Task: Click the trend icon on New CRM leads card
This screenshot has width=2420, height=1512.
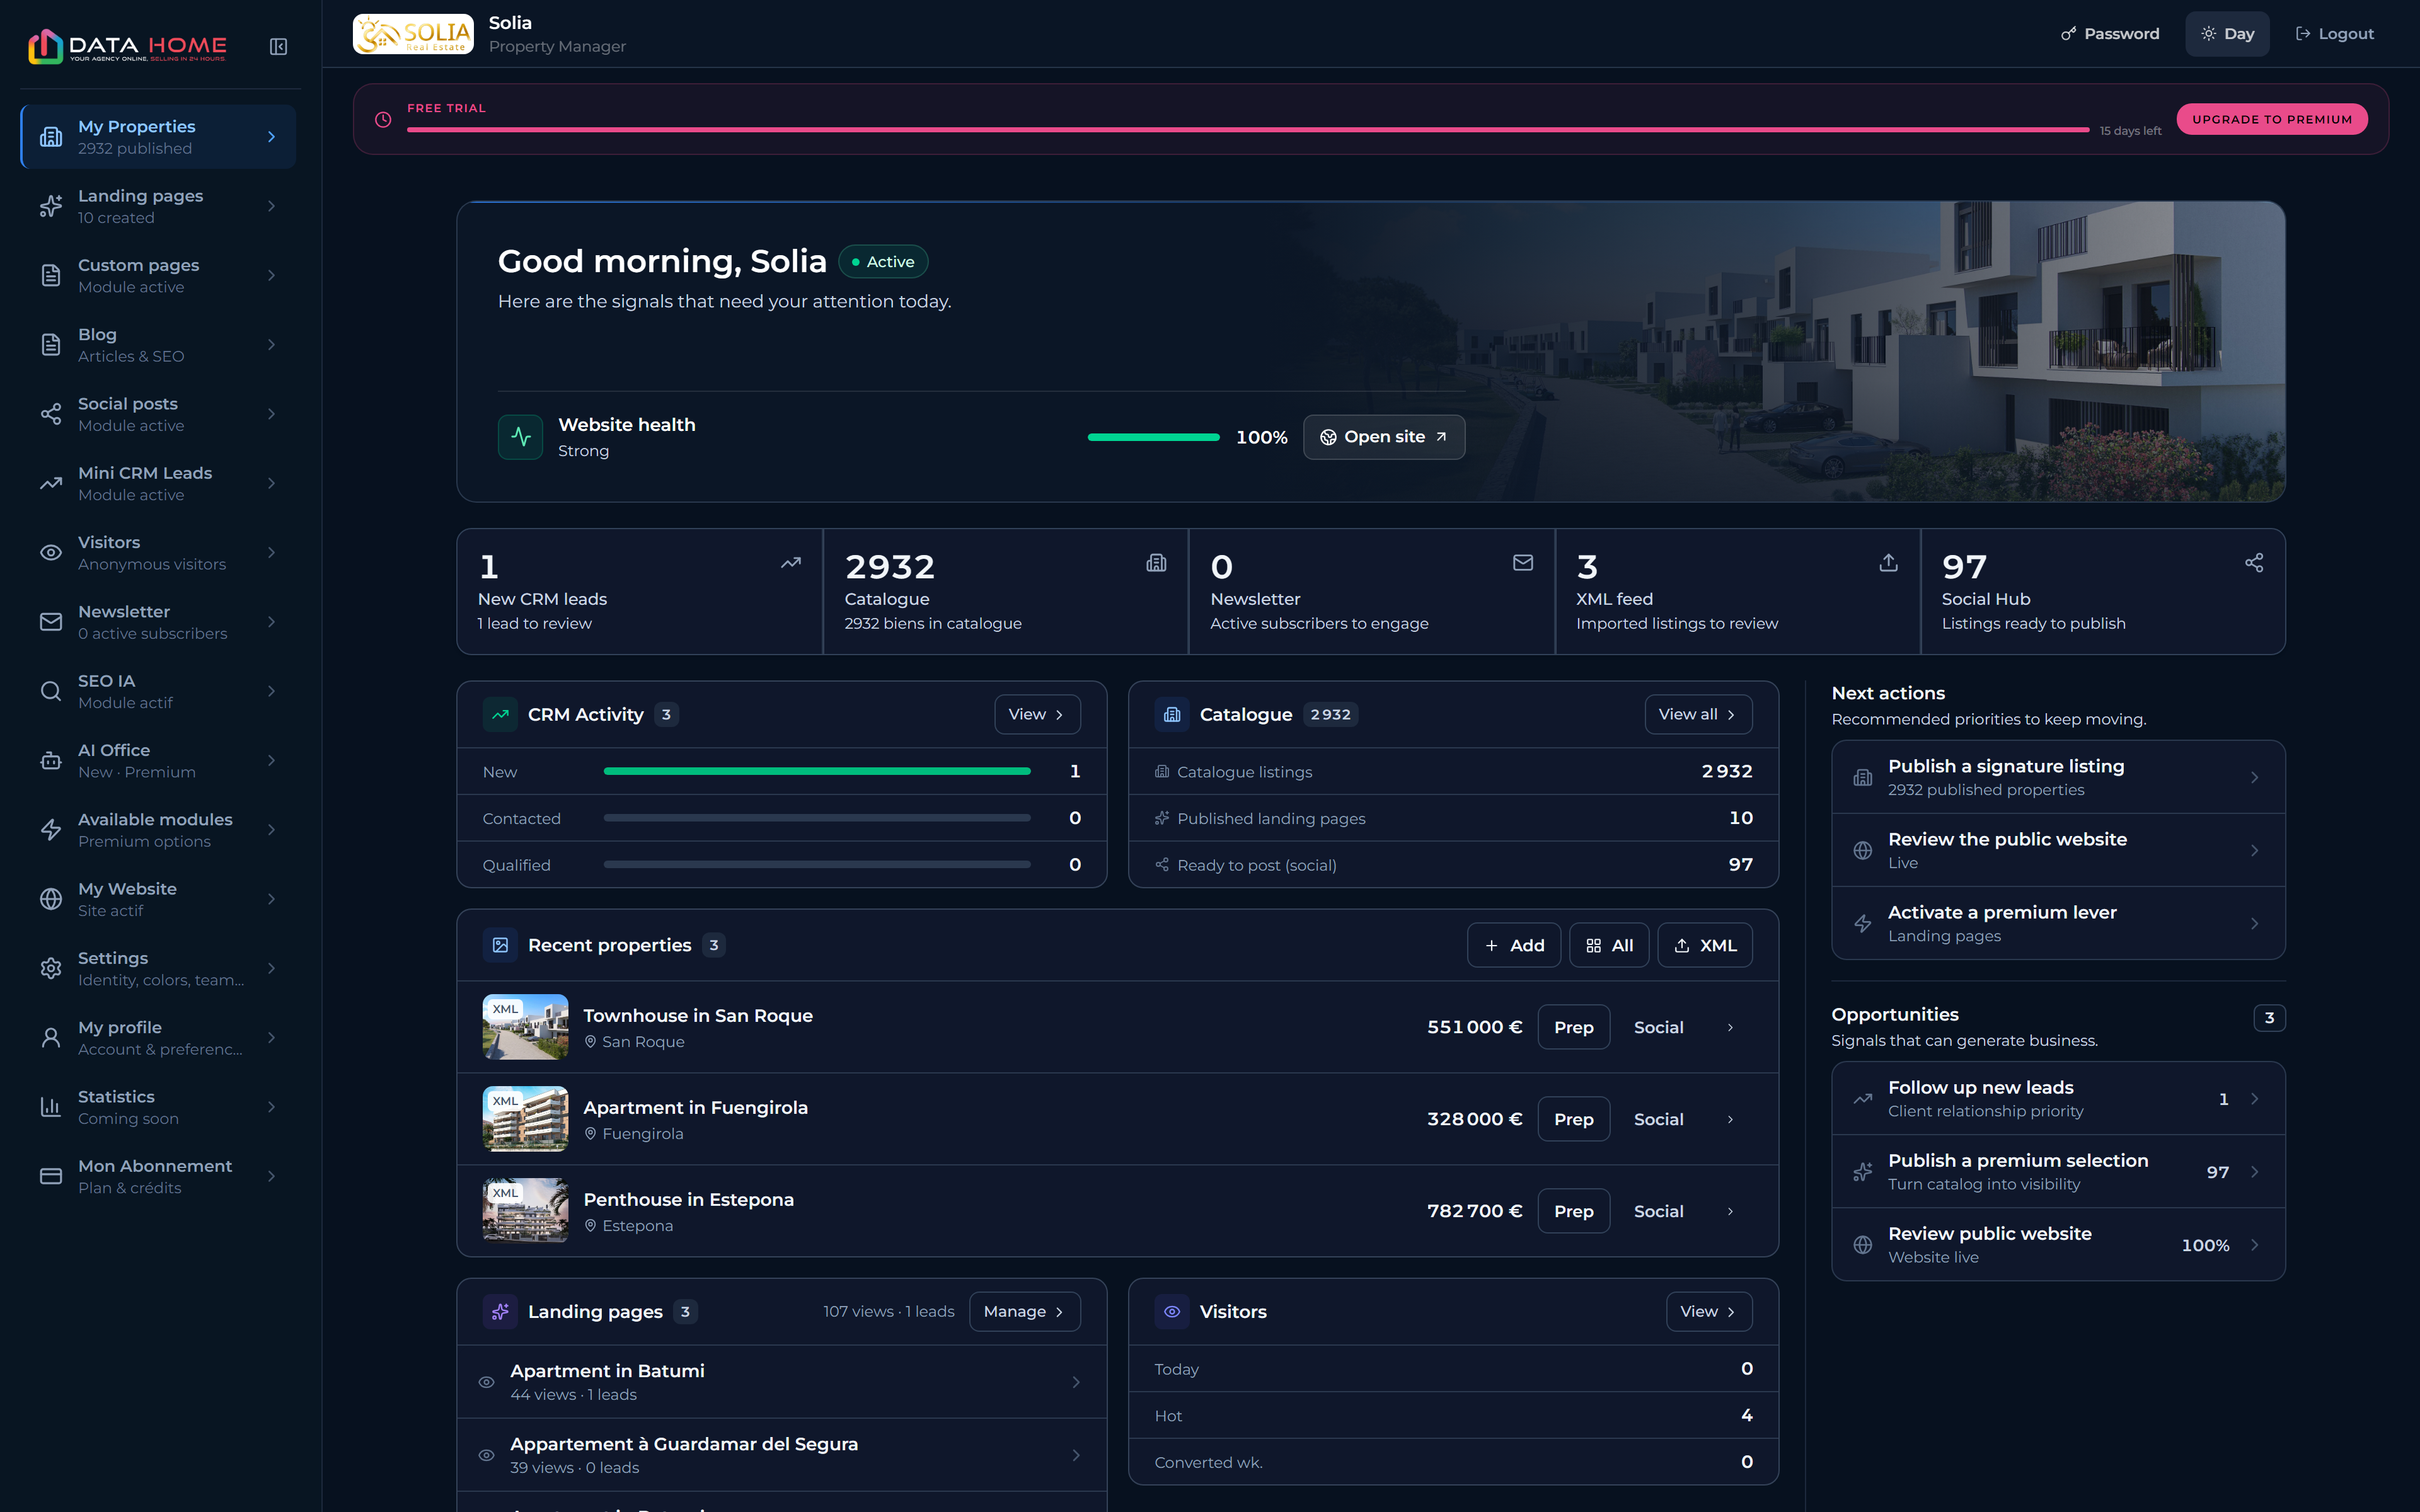Action: 791,563
